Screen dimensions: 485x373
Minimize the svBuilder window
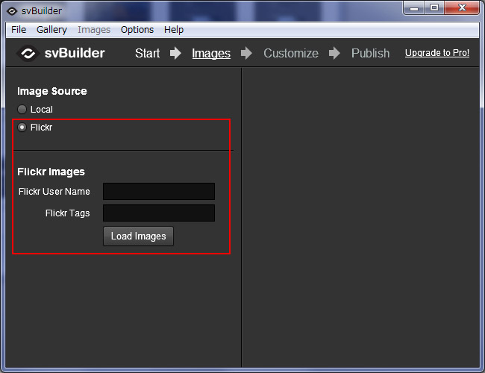click(x=414, y=7)
